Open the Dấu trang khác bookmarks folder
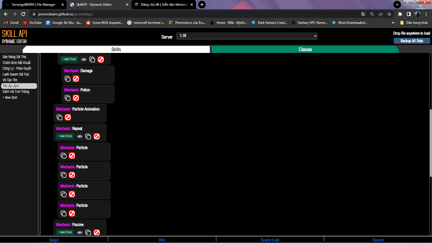 [414, 23]
